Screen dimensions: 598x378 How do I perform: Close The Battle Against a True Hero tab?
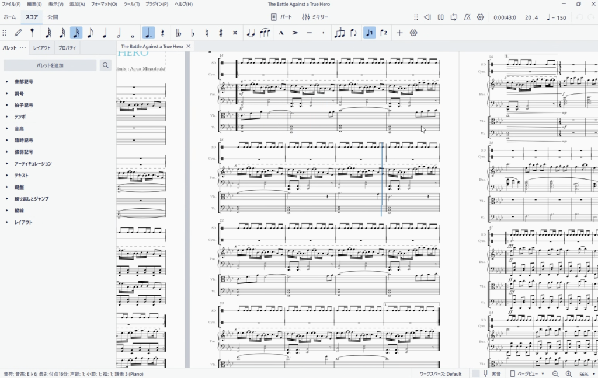(189, 46)
